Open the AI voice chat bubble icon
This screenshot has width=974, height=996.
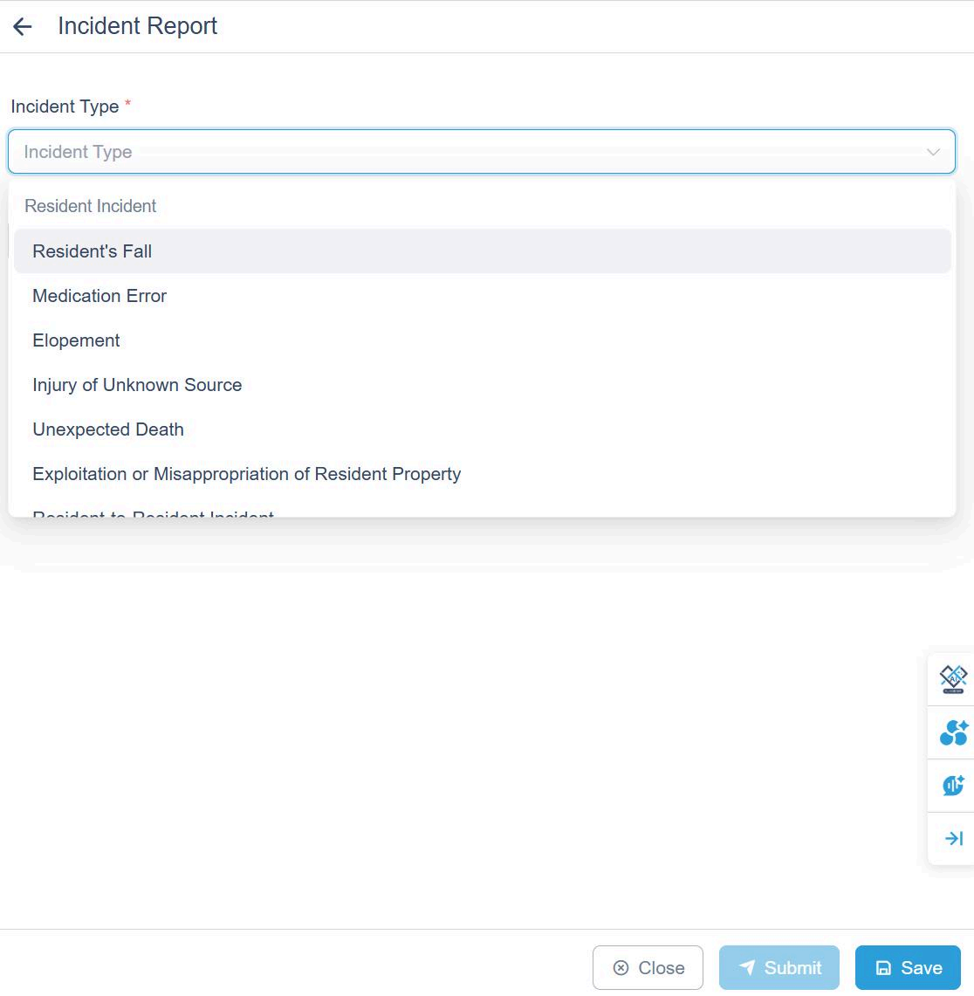point(952,786)
